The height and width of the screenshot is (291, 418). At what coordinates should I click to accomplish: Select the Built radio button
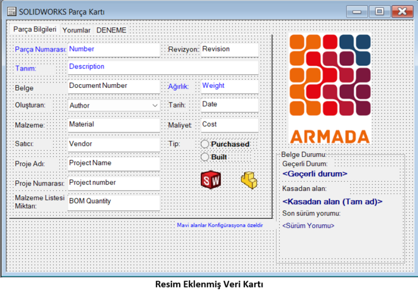[205, 157]
